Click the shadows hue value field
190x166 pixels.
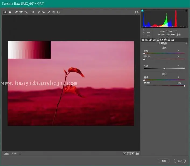tap(178, 77)
